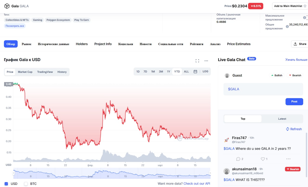Switch to Market Cap chart tab
308x187 pixels.
point(25,72)
